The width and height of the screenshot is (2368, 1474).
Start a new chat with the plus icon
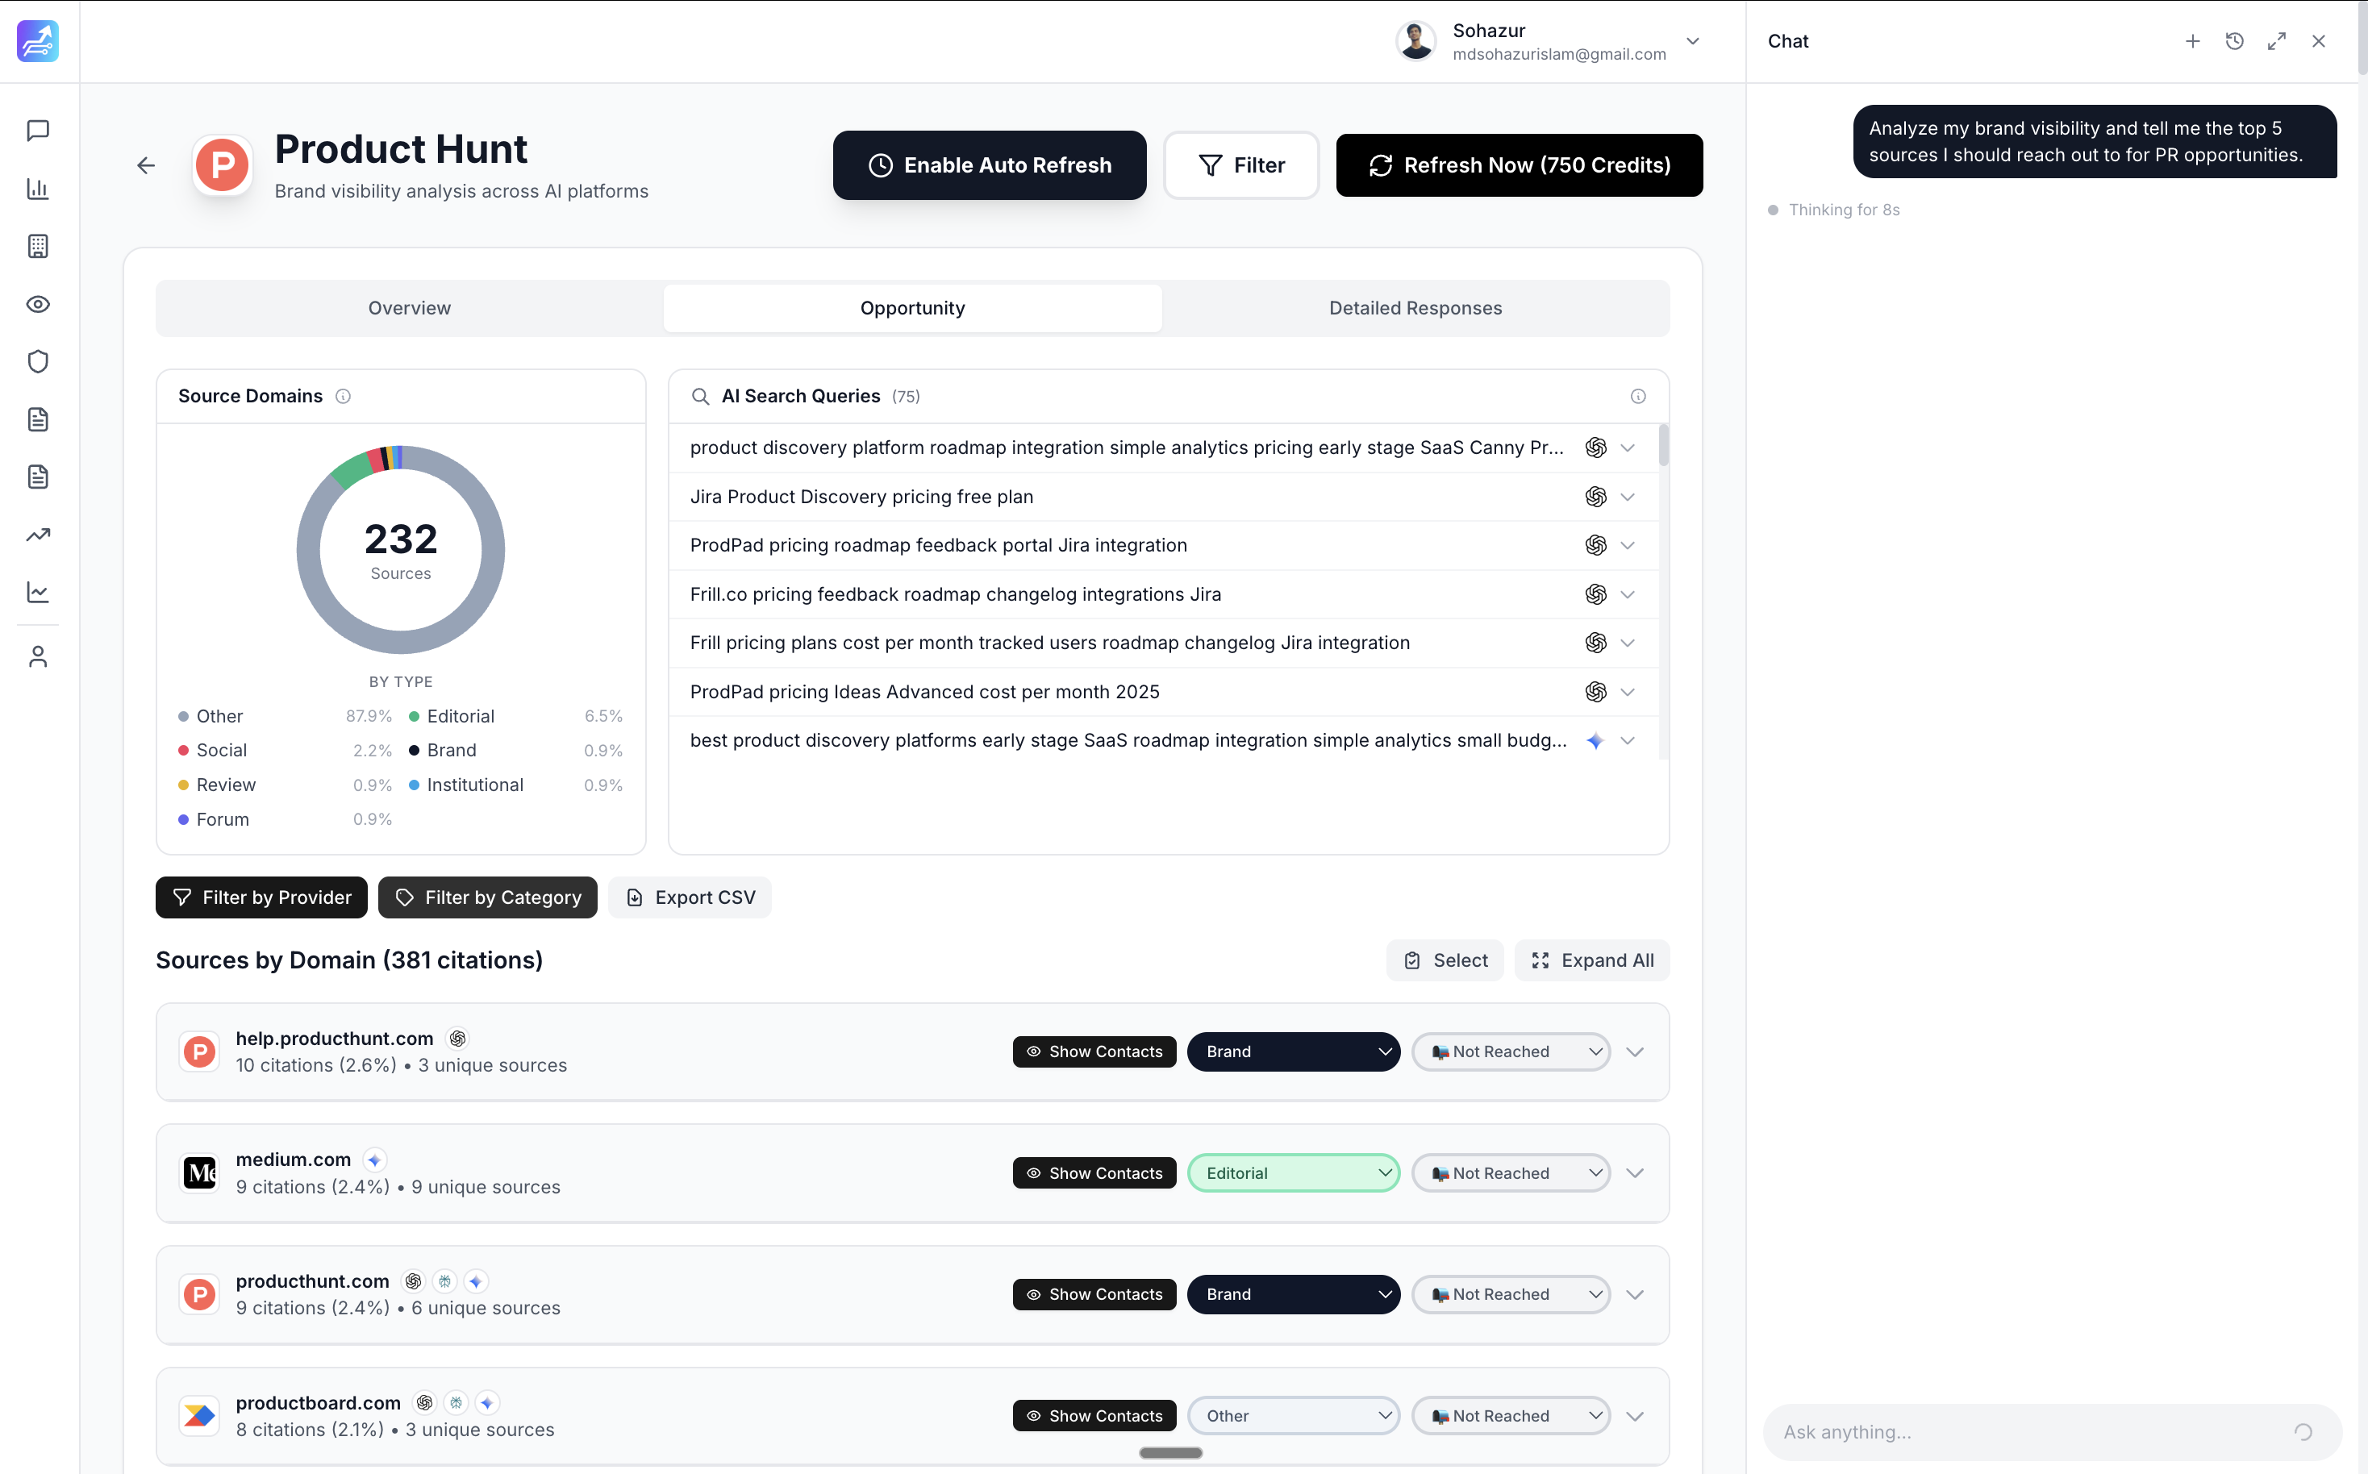pyautogui.click(x=2191, y=41)
